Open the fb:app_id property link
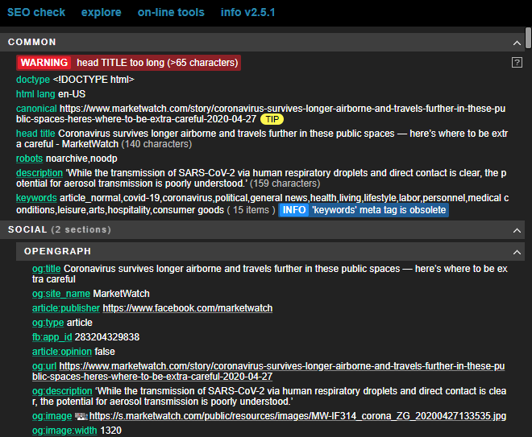Viewport: 532px width, 437px height. point(52,337)
